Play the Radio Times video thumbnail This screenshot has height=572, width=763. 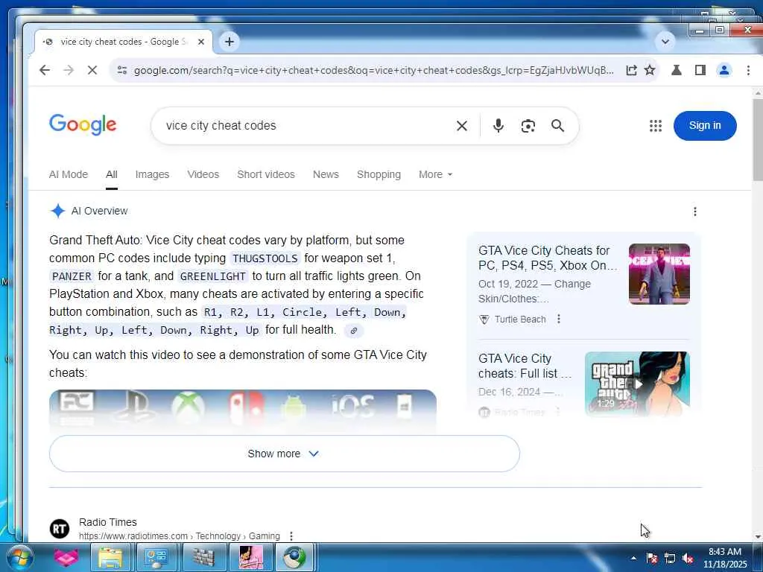point(637,384)
